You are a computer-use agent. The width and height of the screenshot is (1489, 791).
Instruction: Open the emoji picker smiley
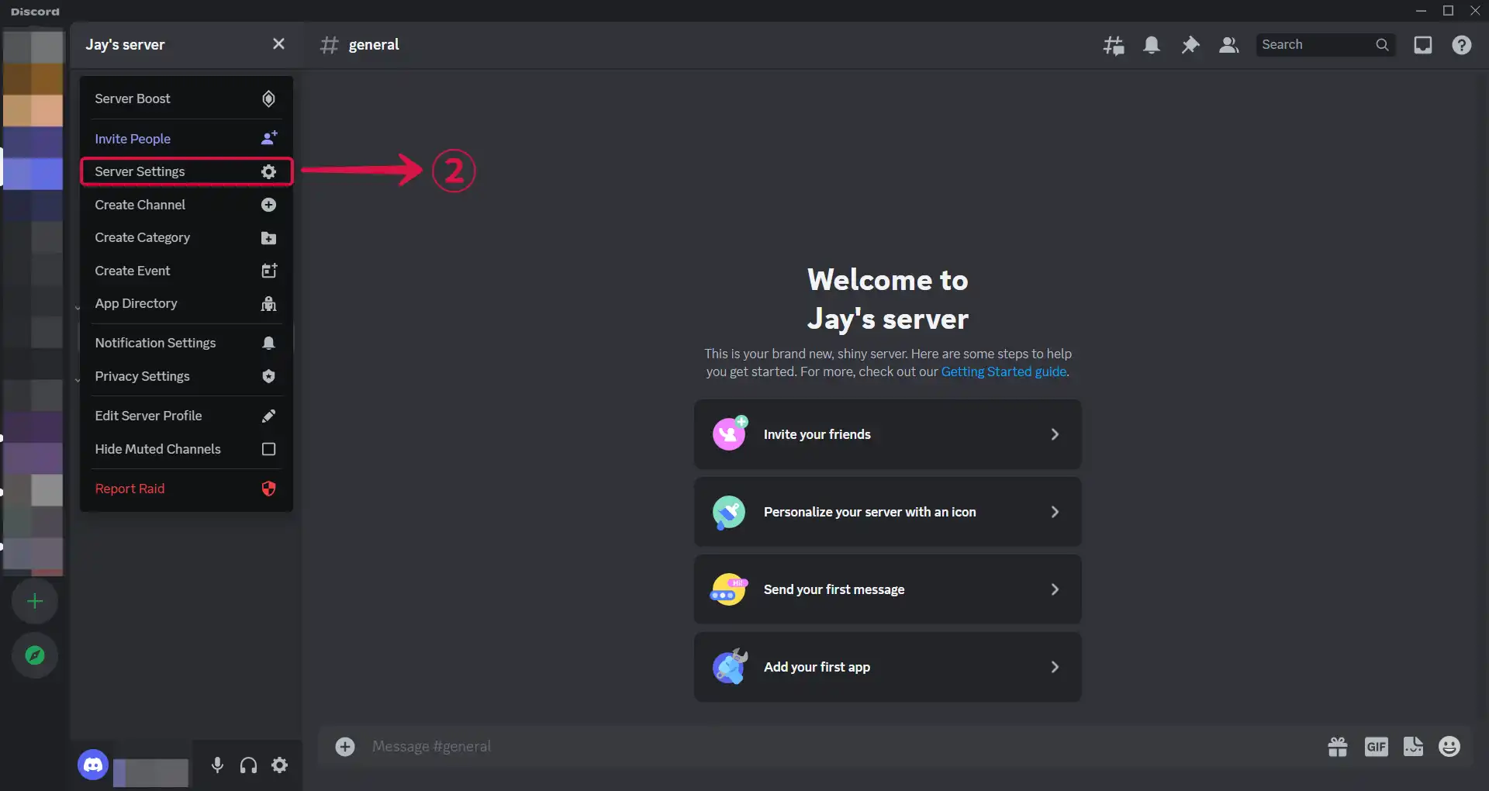pyautogui.click(x=1449, y=746)
